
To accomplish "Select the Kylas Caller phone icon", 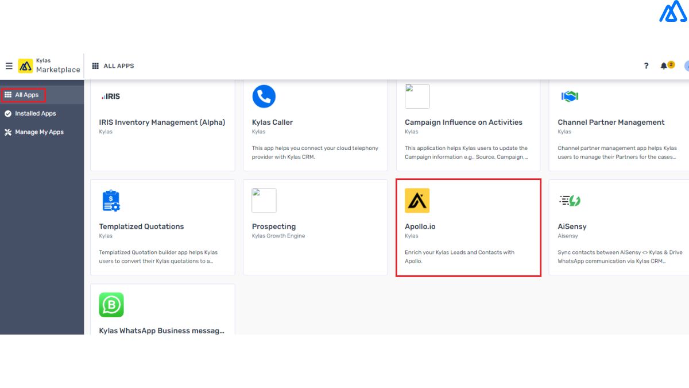I will tap(264, 96).
